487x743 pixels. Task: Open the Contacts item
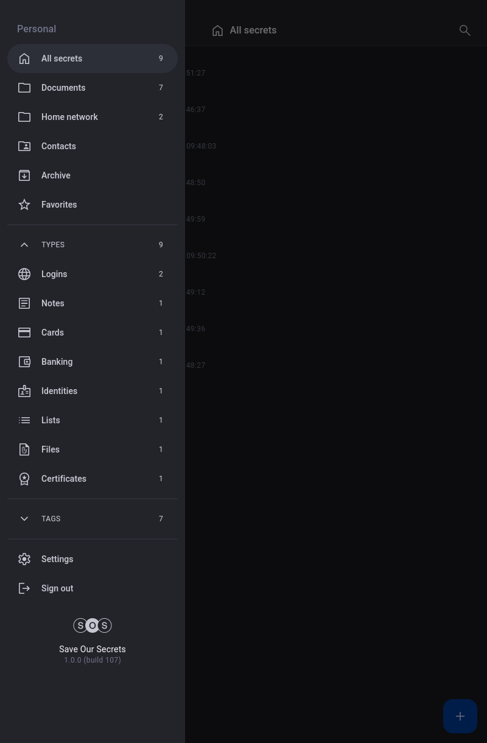click(x=58, y=146)
